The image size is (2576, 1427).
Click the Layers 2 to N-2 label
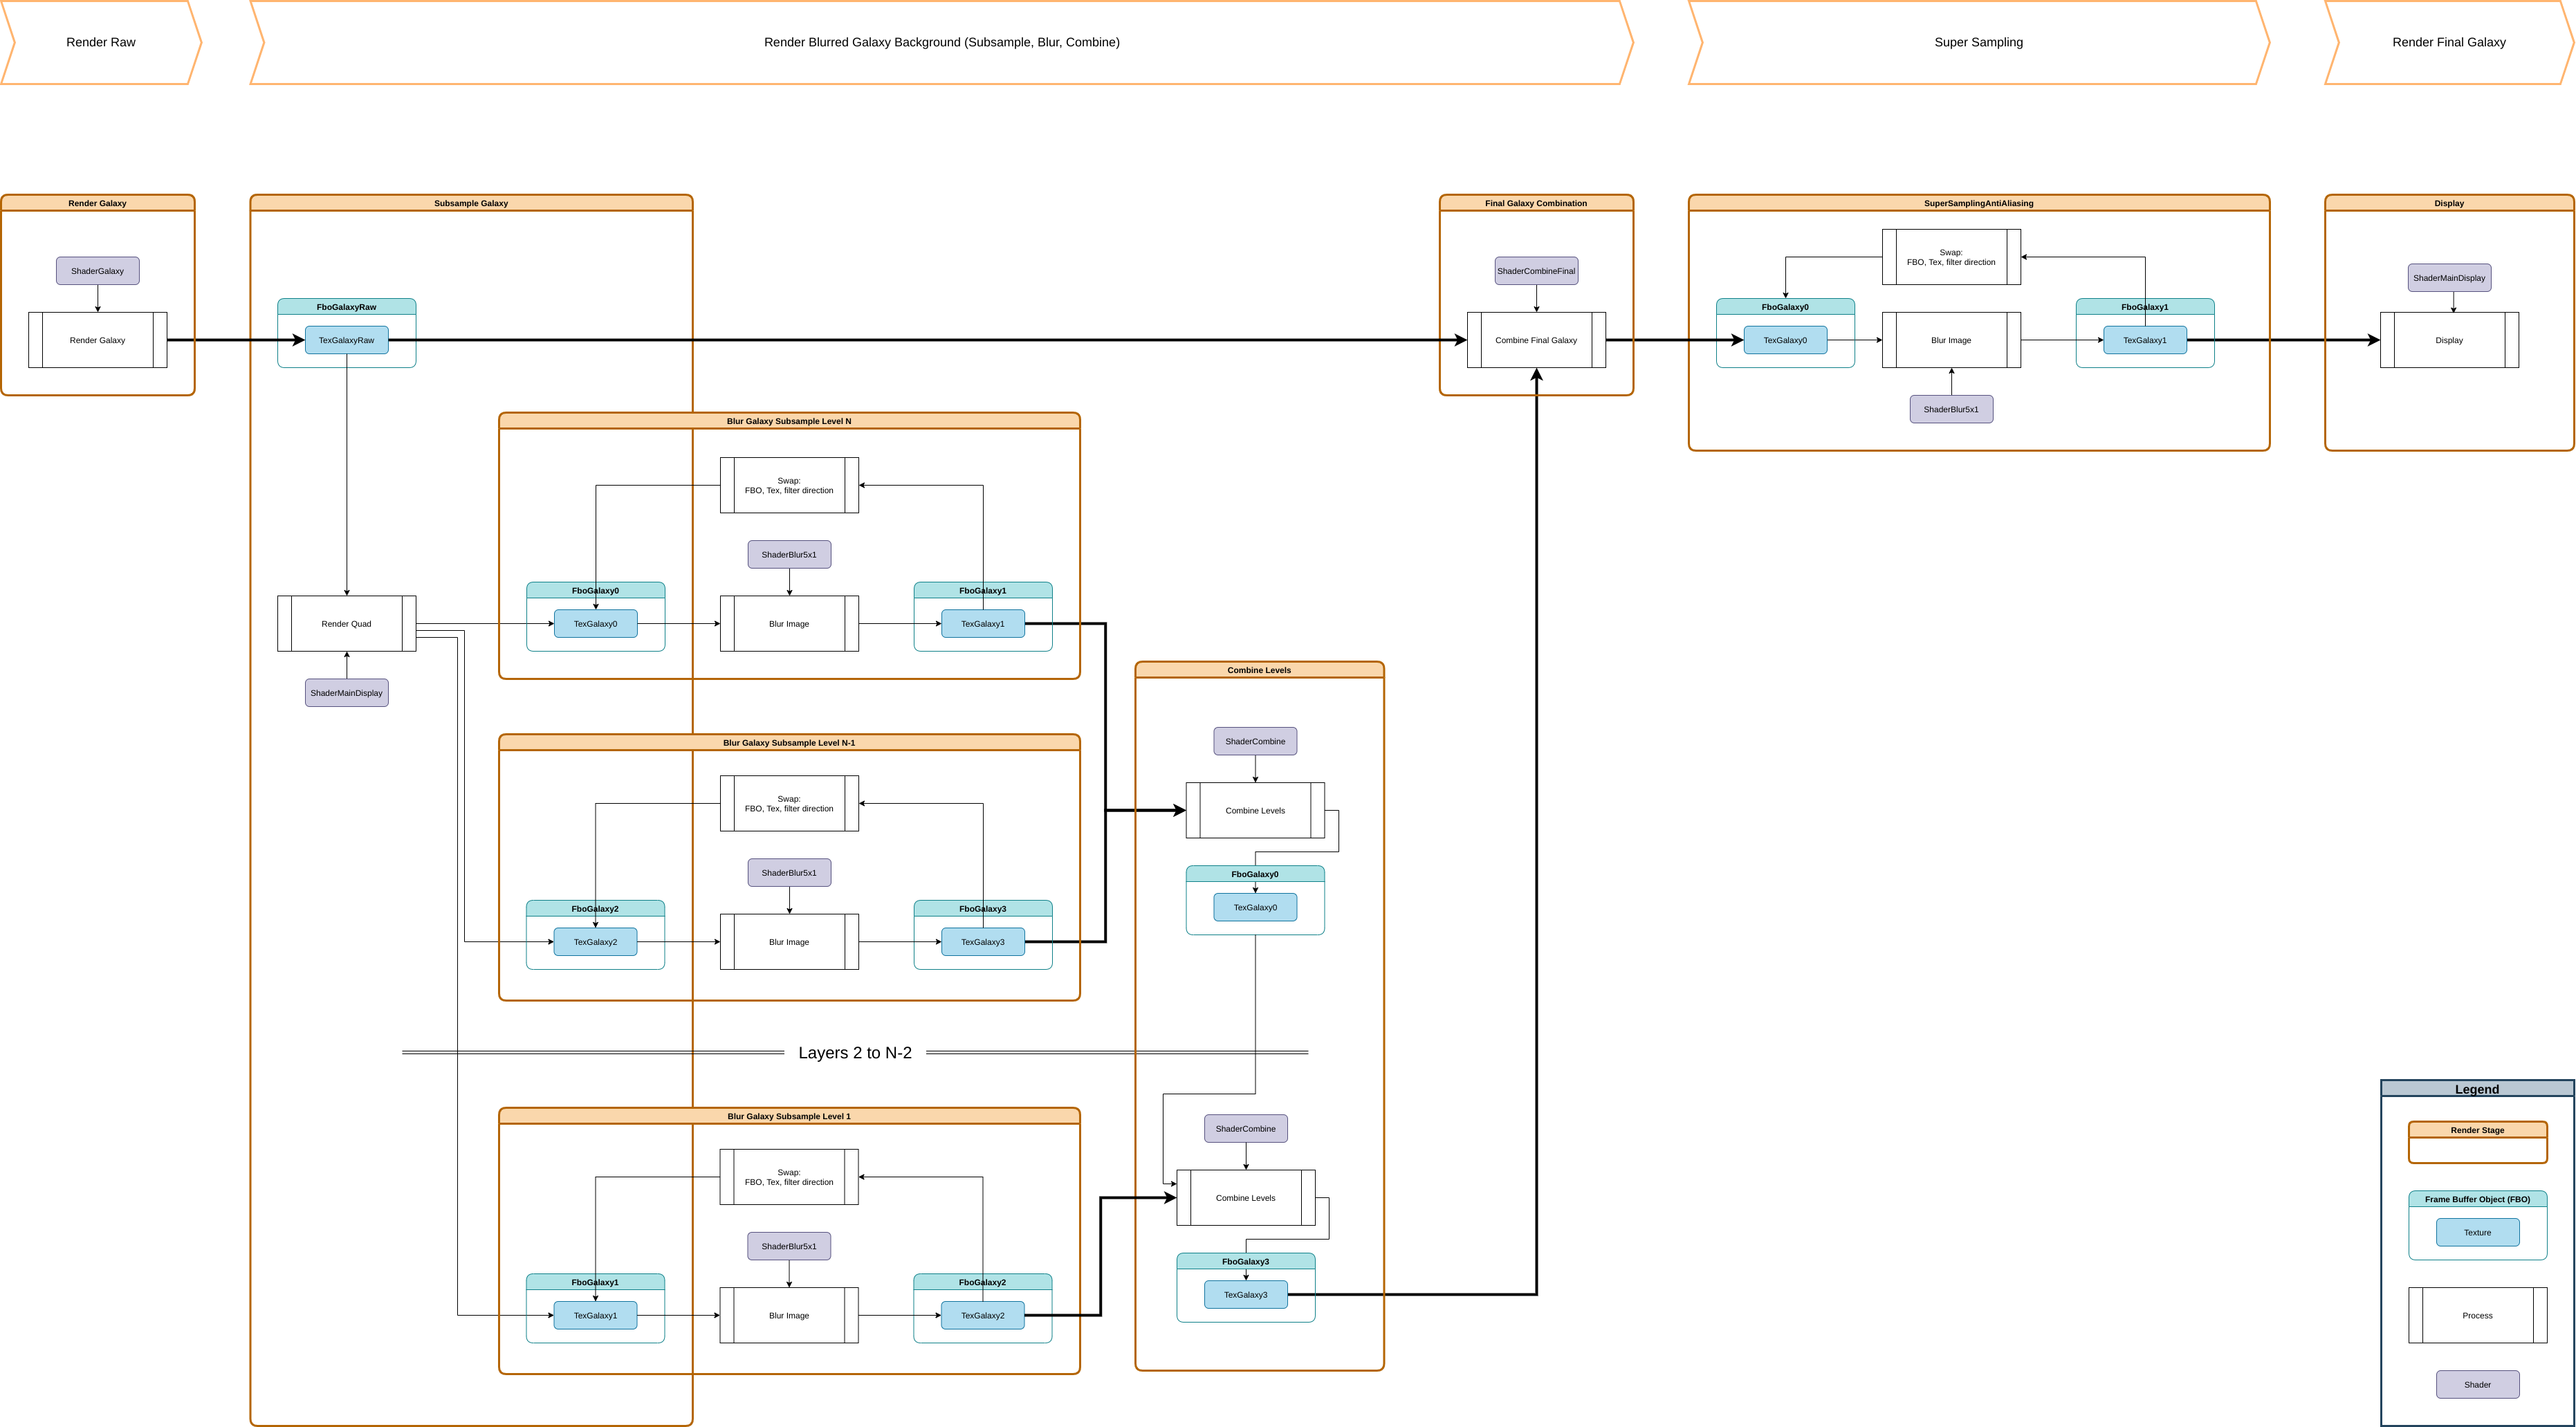click(x=855, y=1053)
